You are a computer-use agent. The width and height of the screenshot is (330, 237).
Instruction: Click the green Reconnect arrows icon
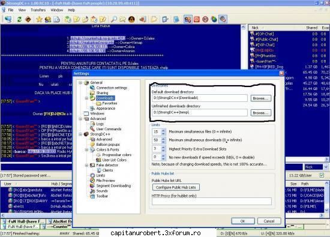19,19
